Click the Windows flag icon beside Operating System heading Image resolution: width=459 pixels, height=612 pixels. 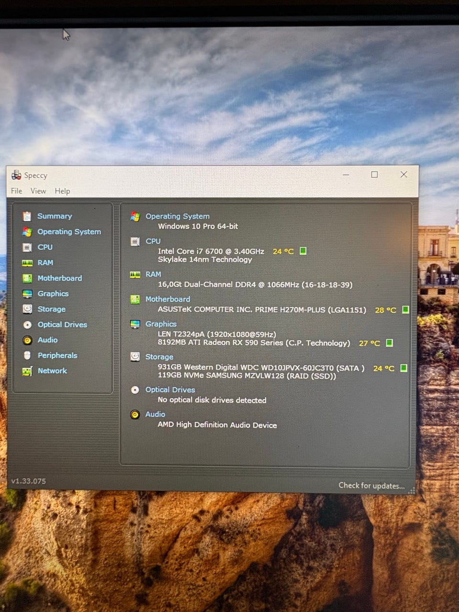[135, 216]
